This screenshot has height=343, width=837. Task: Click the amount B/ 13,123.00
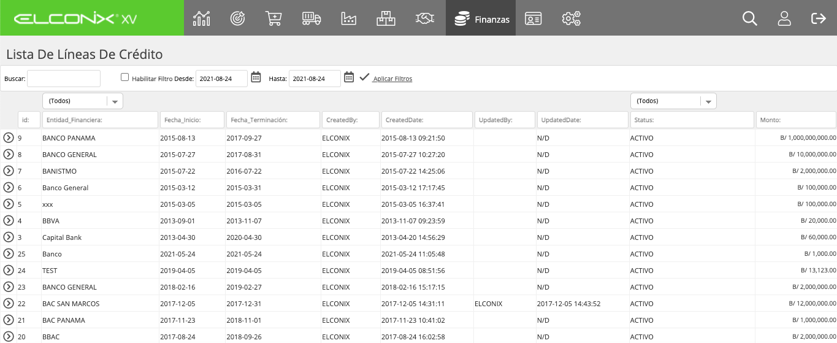coord(819,271)
